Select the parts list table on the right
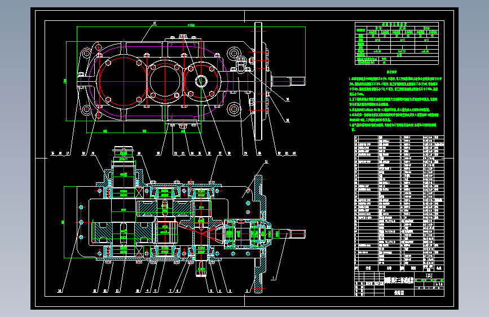The image size is (489, 317). [399, 204]
